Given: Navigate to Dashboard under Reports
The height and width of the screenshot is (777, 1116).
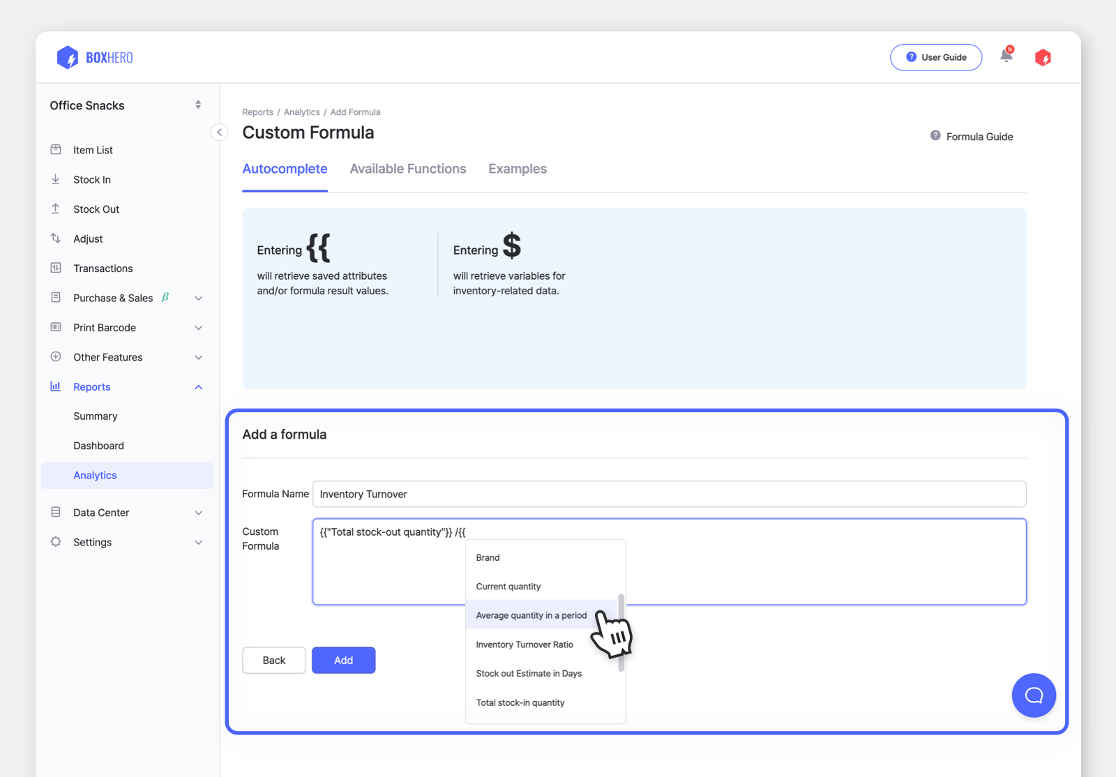Looking at the screenshot, I should (98, 446).
